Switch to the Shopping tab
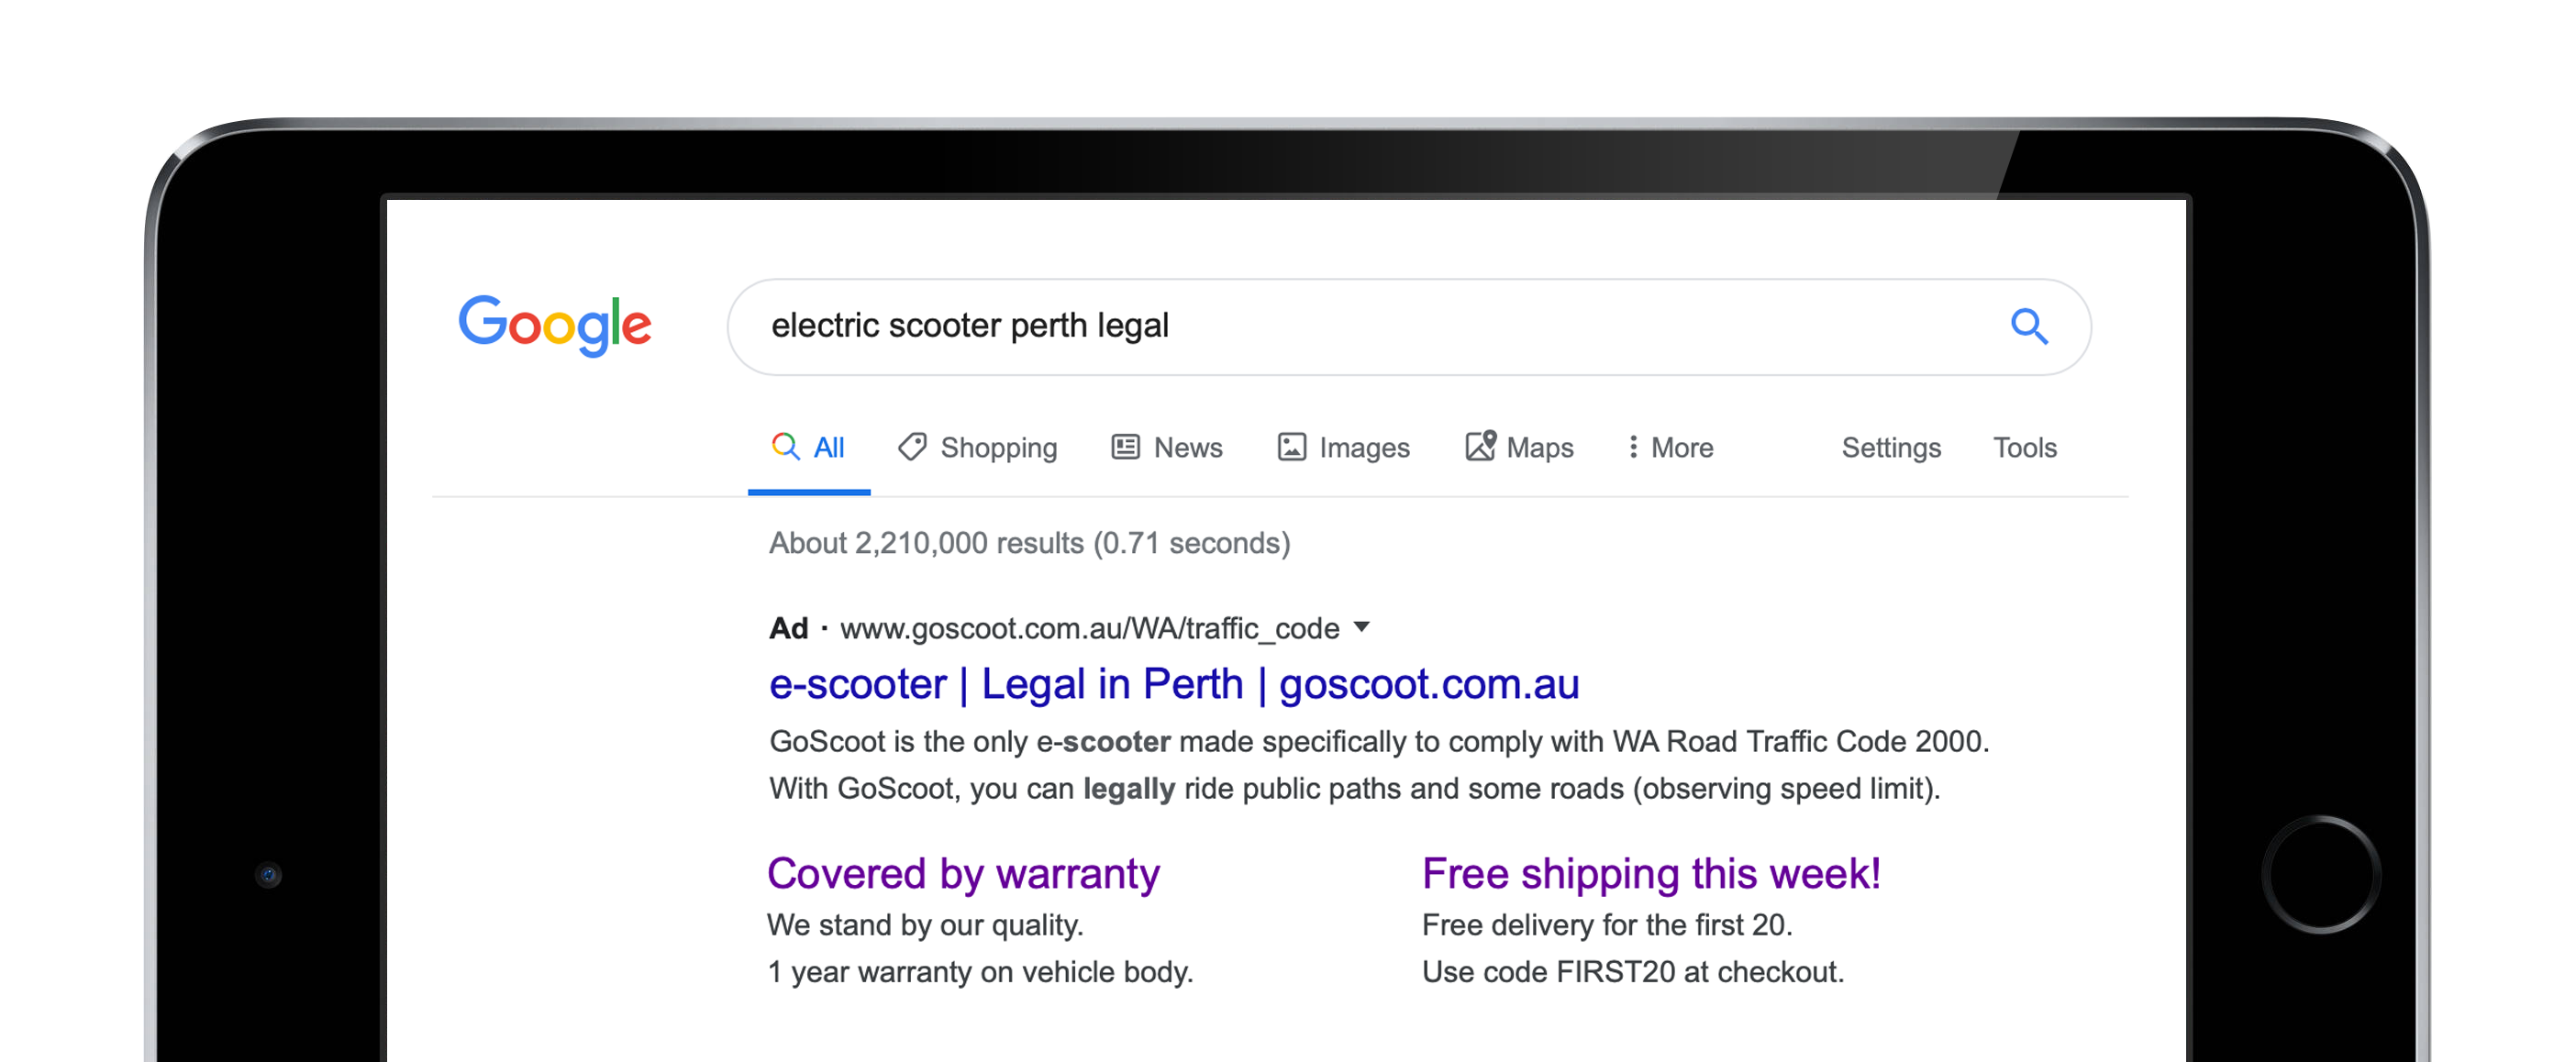The height and width of the screenshot is (1062, 2576). point(998,447)
